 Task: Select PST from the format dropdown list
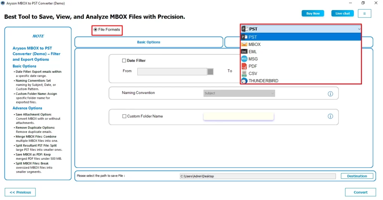(x=301, y=37)
